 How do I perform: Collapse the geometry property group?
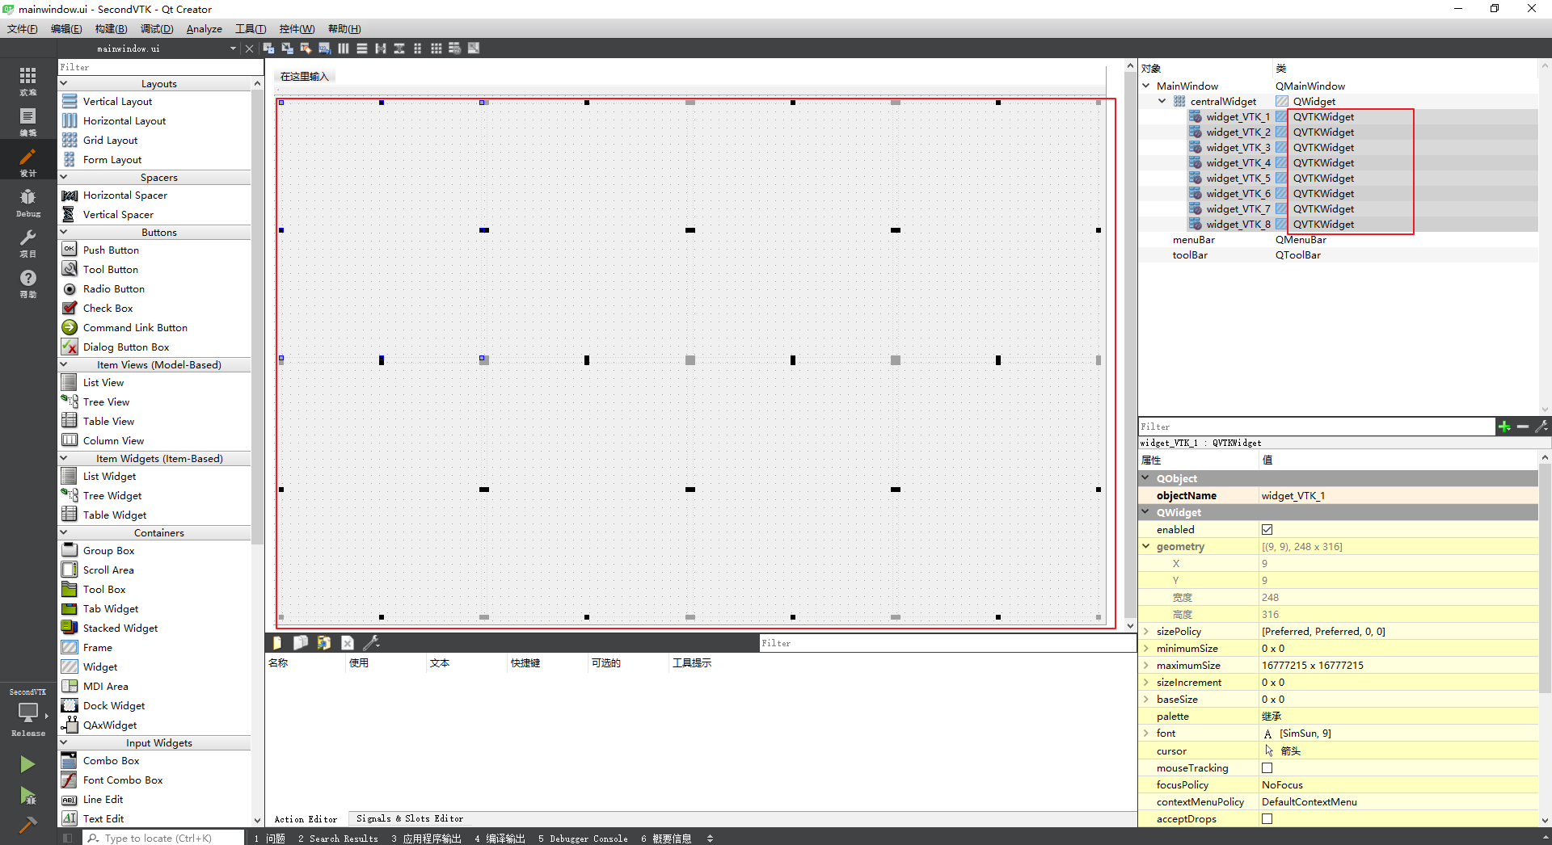(1146, 547)
